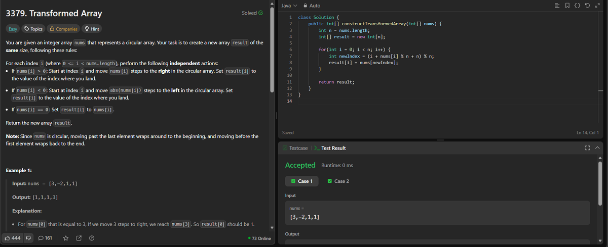Click the Ln 14, Col 1 status
The image size is (608, 247).
point(587,133)
